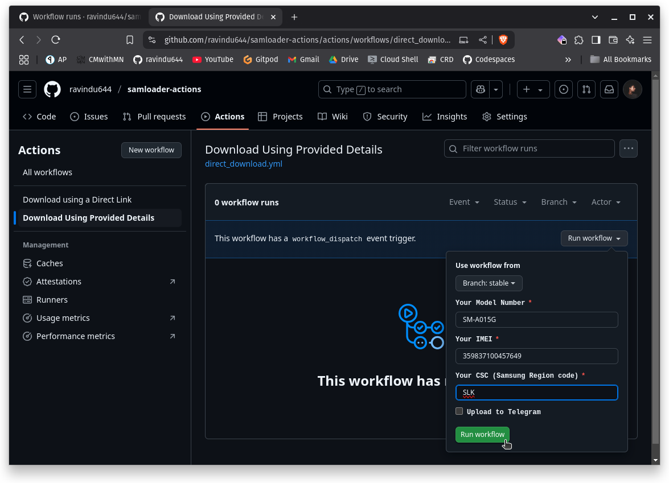Image resolution: width=669 pixels, height=483 pixels.
Task: Enable the Upload to Telegram checkbox
Action: click(459, 411)
